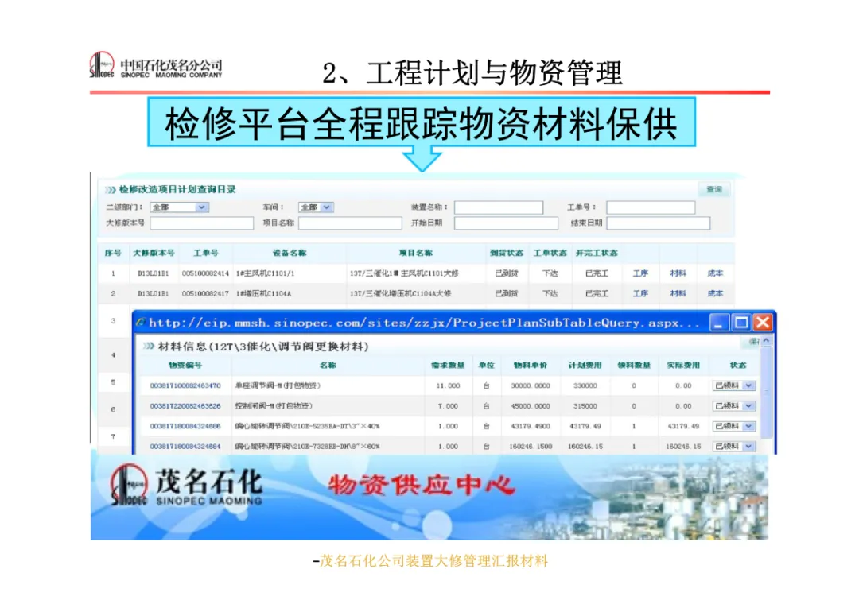This screenshot has width=859, height=608.
Task: Click the 项目名称 column header
Action: [416, 253]
